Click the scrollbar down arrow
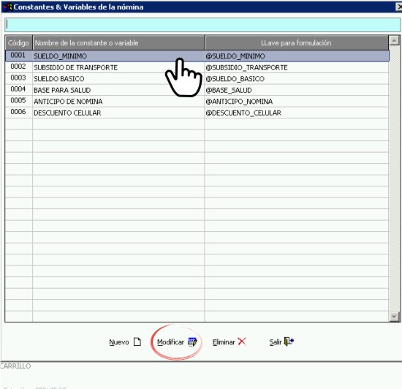This screenshot has height=389, width=402. (394, 317)
